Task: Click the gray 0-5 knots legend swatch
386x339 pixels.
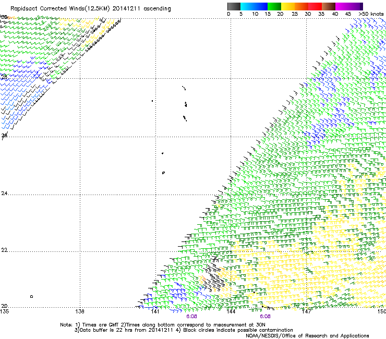Action: 234,6
